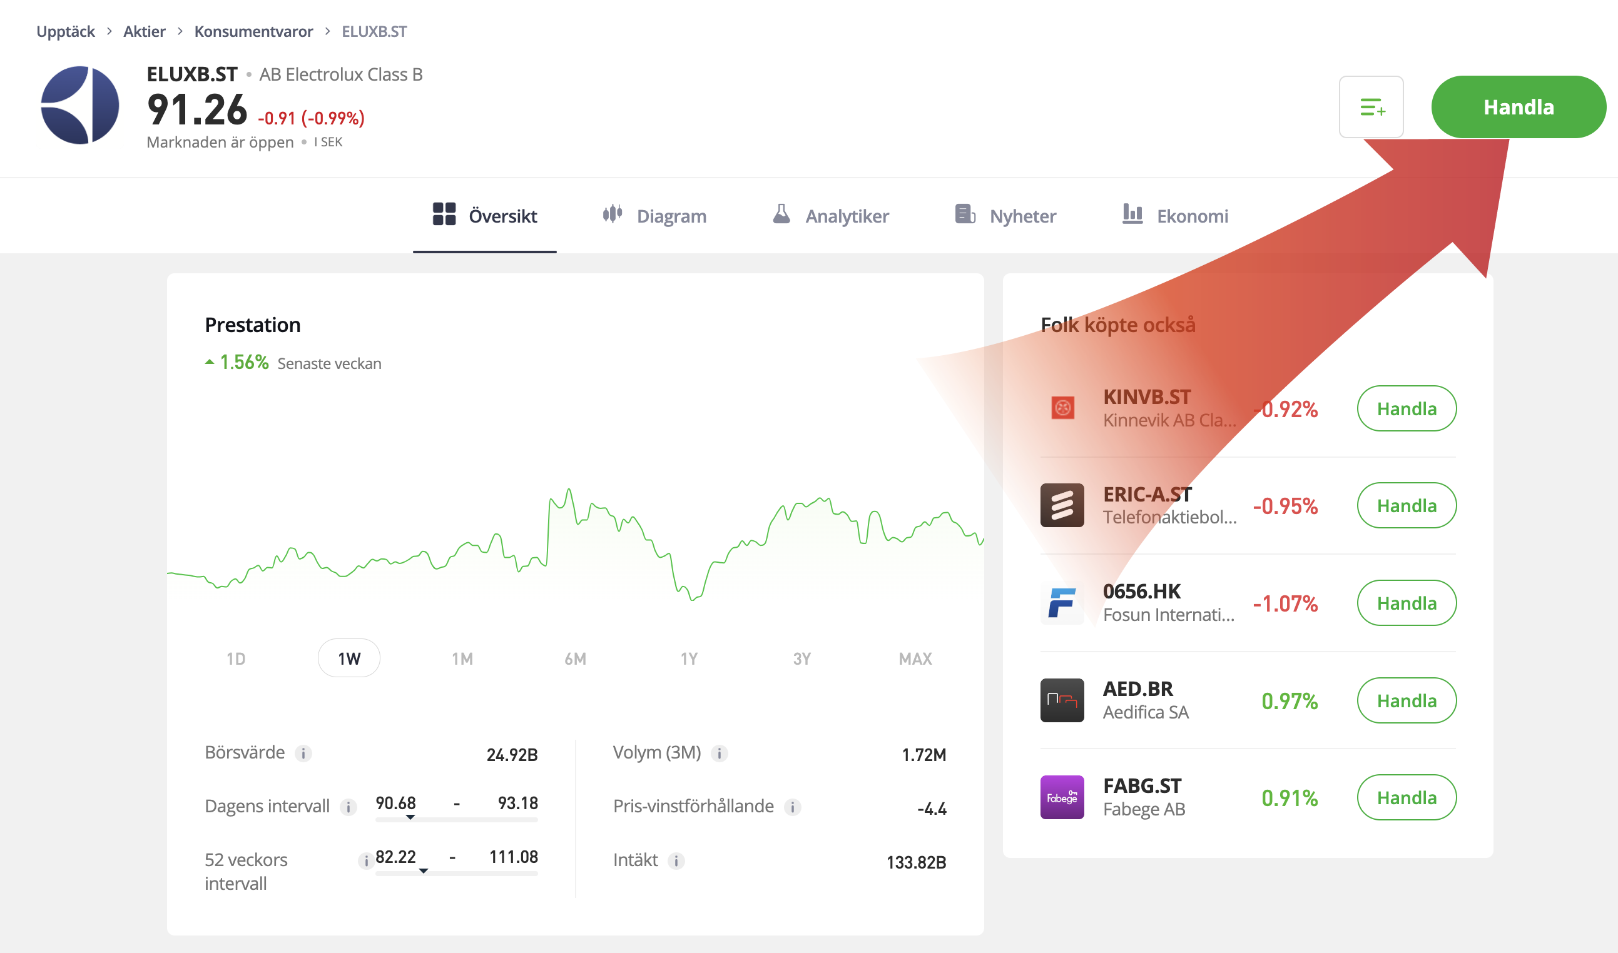
Task: Click info icon beside Intäkt
Action: [x=675, y=861]
